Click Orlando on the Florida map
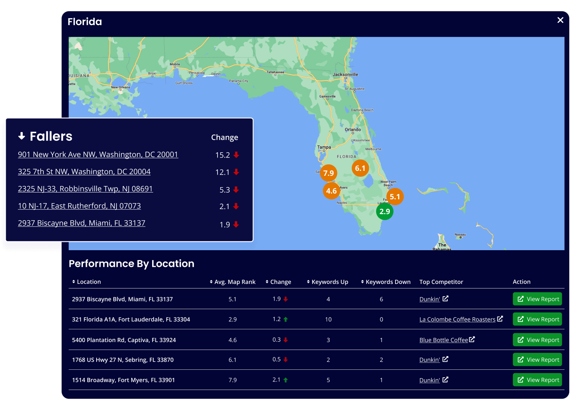Image resolution: width=575 pixels, height=410 pixels. point(353,130)
